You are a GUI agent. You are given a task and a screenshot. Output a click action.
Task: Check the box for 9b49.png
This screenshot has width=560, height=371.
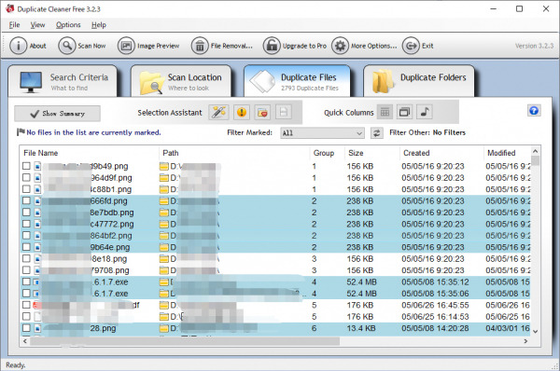pyautogui.click(x=26, y=166)
